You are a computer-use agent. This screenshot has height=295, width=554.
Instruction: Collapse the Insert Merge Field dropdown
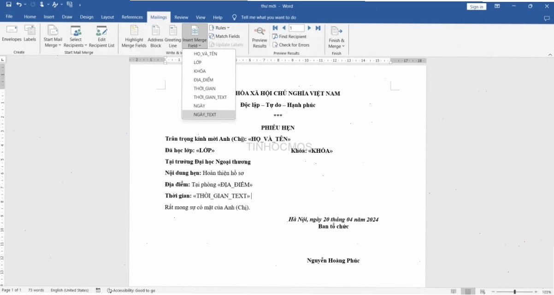pos(194,37)
